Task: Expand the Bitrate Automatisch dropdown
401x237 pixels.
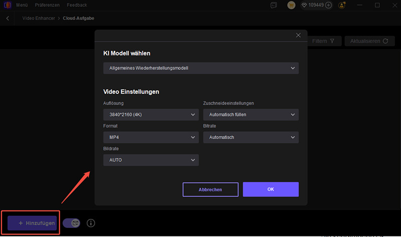Action: [251, 137]
